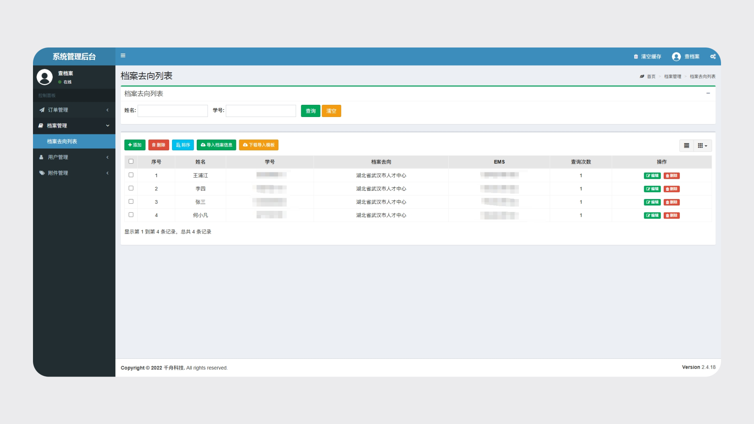The width and height of the screenshot is (754, 424).
Task: Click the sidebar profile avatar picture
Action: pos(44,77)
